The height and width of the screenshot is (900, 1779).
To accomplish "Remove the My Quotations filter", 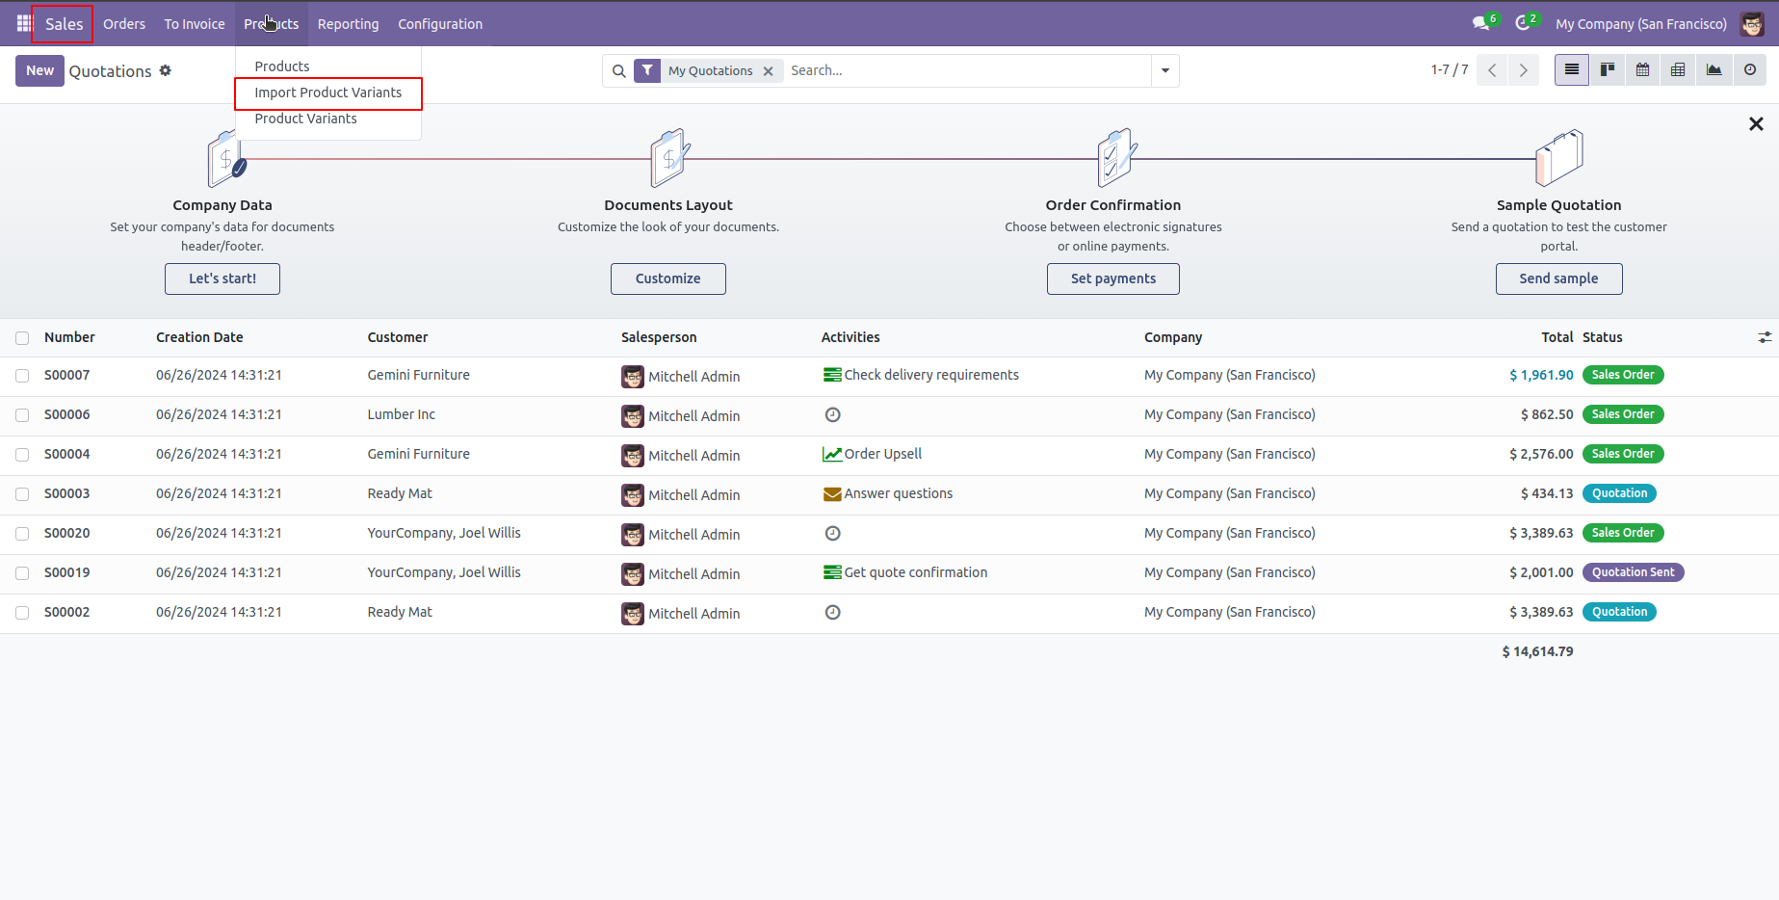I will click(768, 70).
